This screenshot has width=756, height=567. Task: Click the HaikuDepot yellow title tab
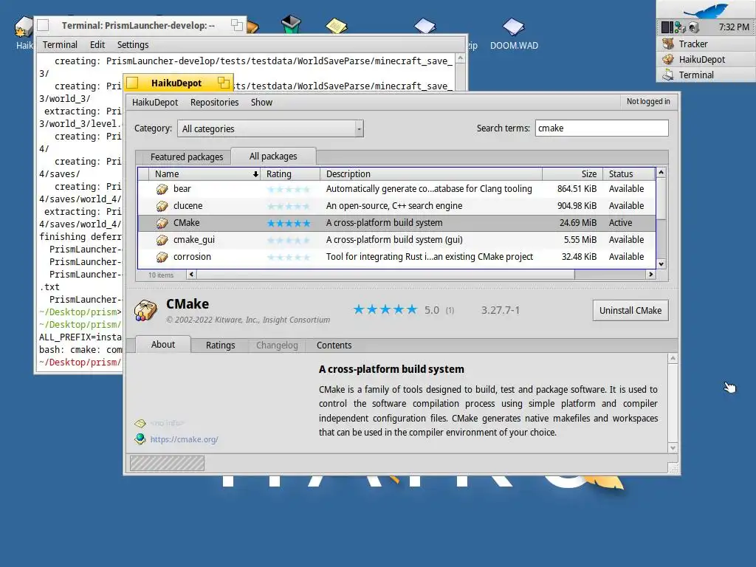pyautogui.click(x=177, y=83)
